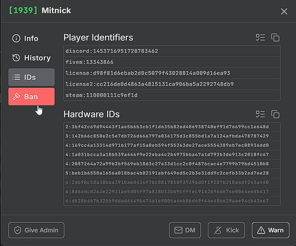Click the History clock icon
The height and width of the screenshot is (246, 296).
(x=16, y=57)
